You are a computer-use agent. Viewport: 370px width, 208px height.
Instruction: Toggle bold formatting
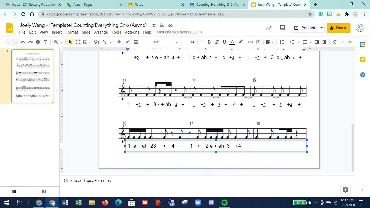click(x=209, y=42)
